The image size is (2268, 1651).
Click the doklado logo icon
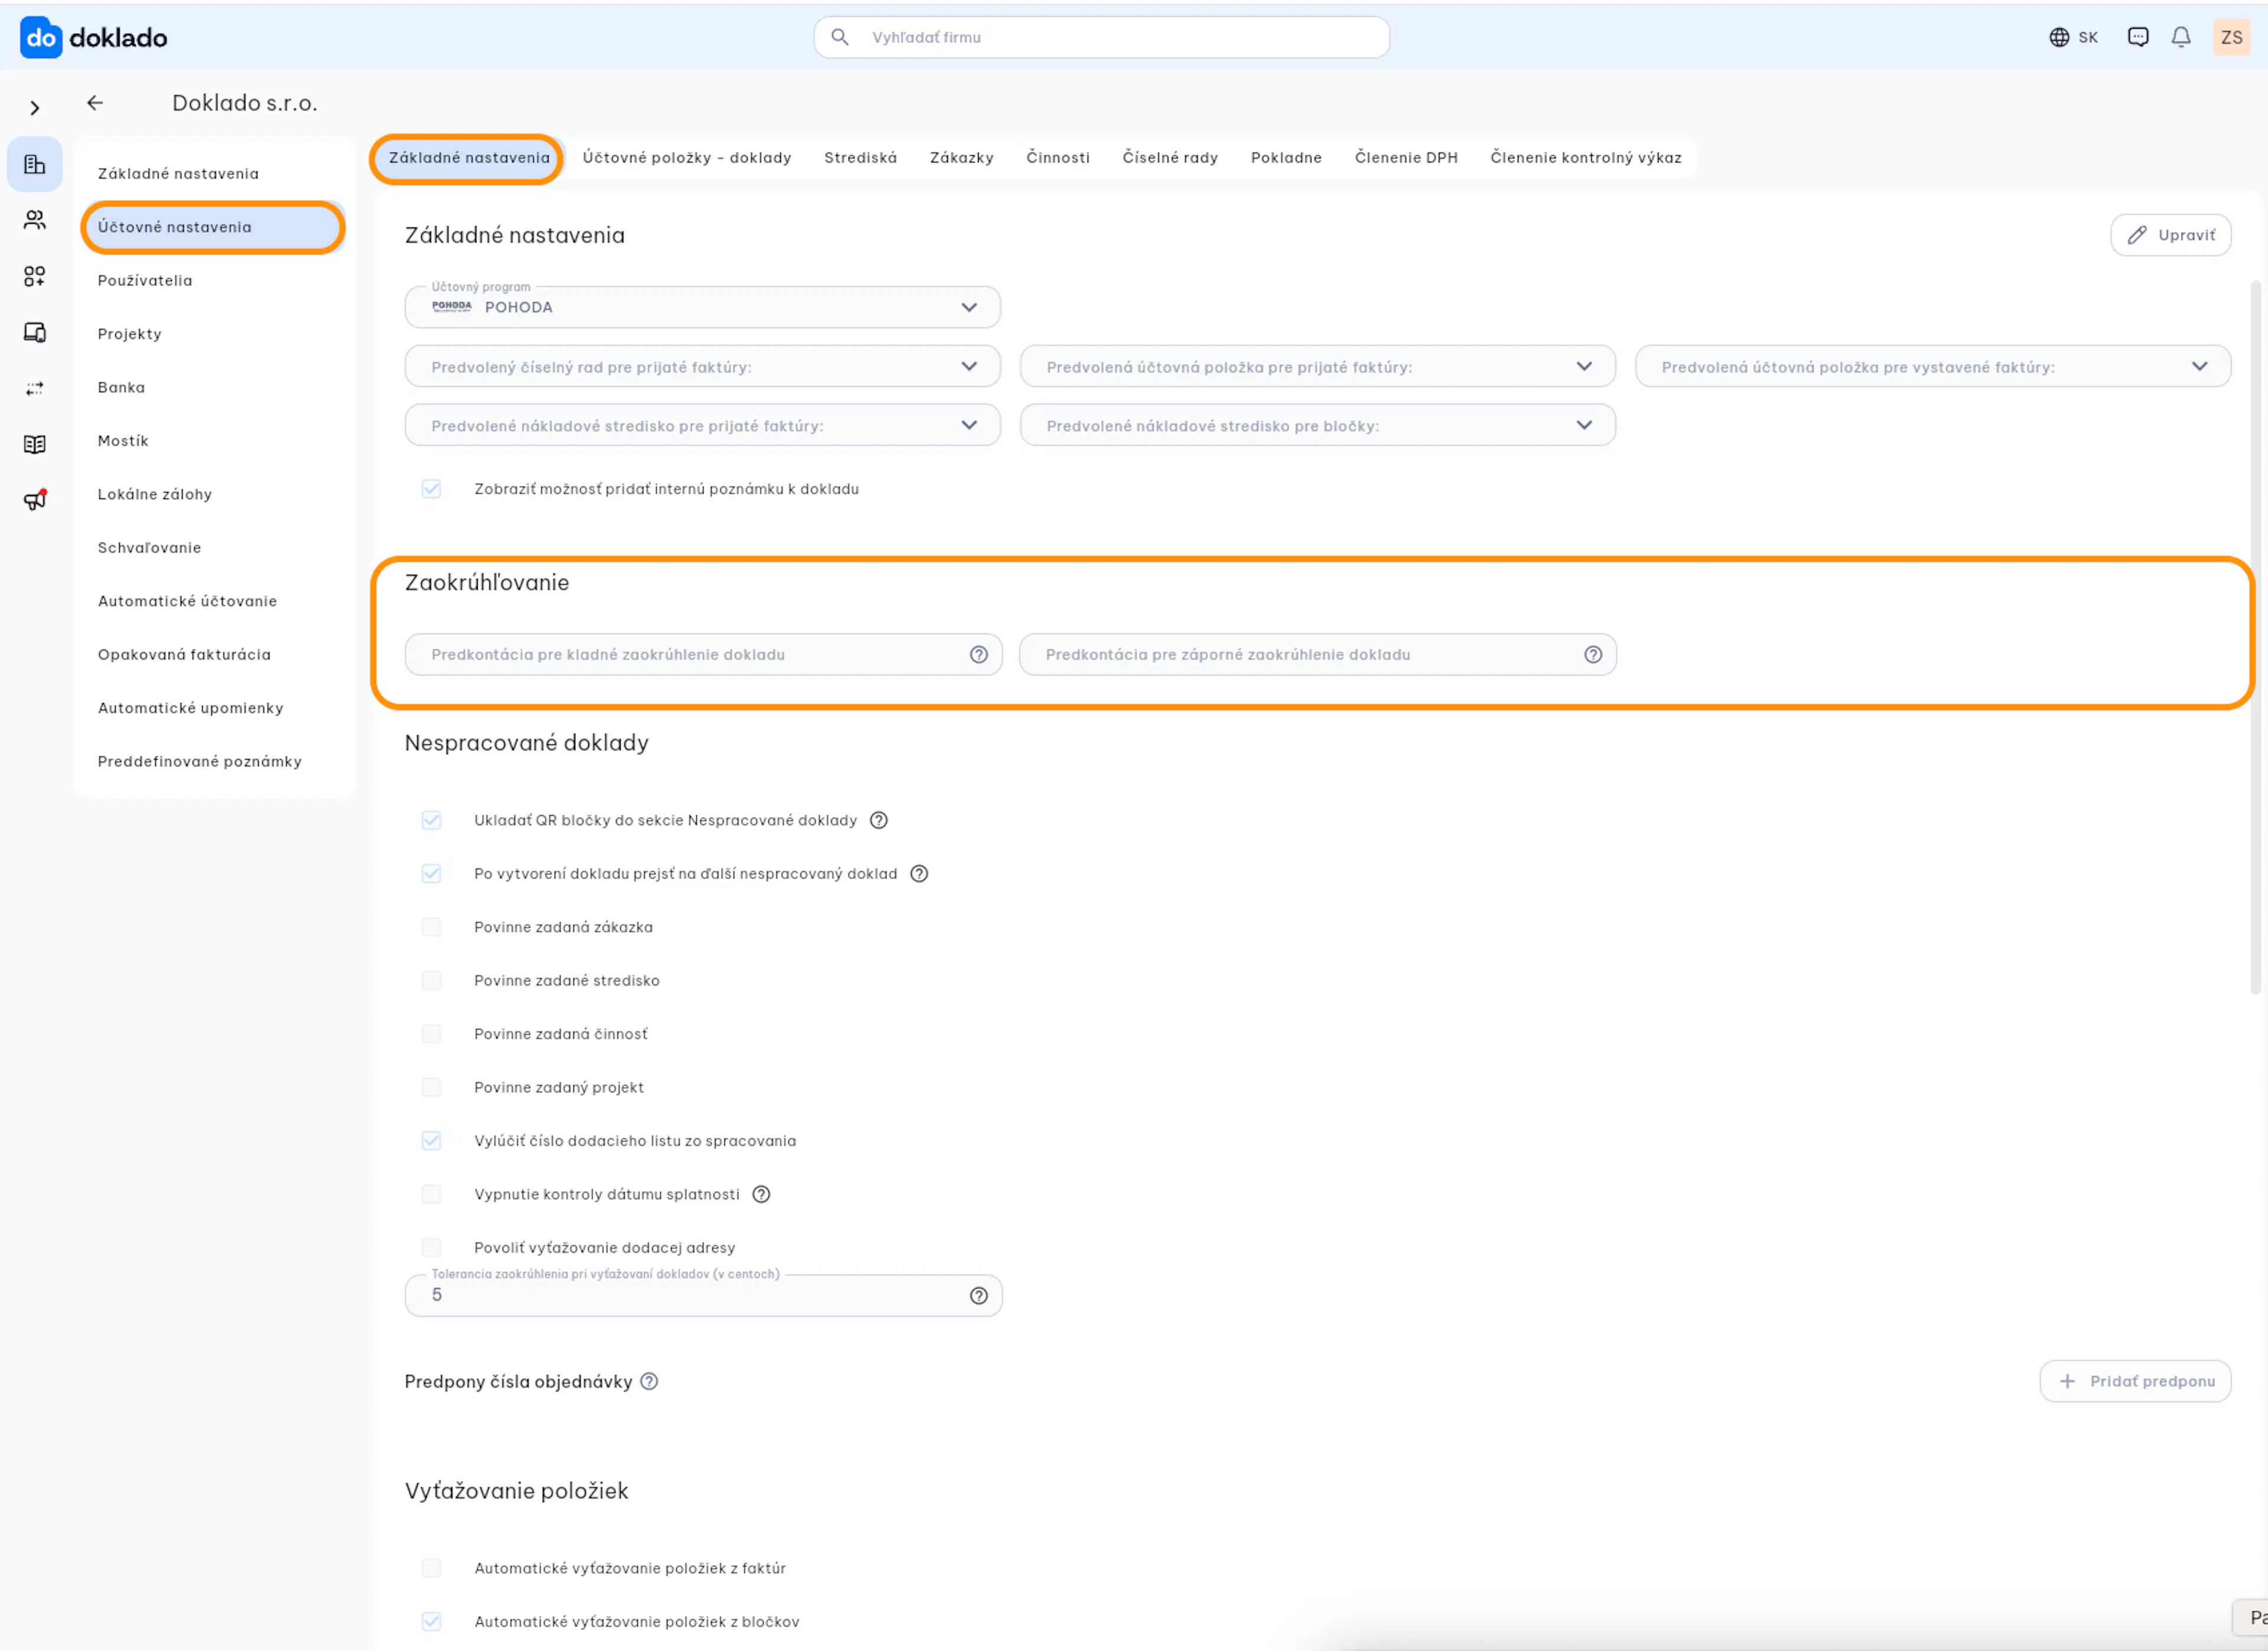click(41, 38)
